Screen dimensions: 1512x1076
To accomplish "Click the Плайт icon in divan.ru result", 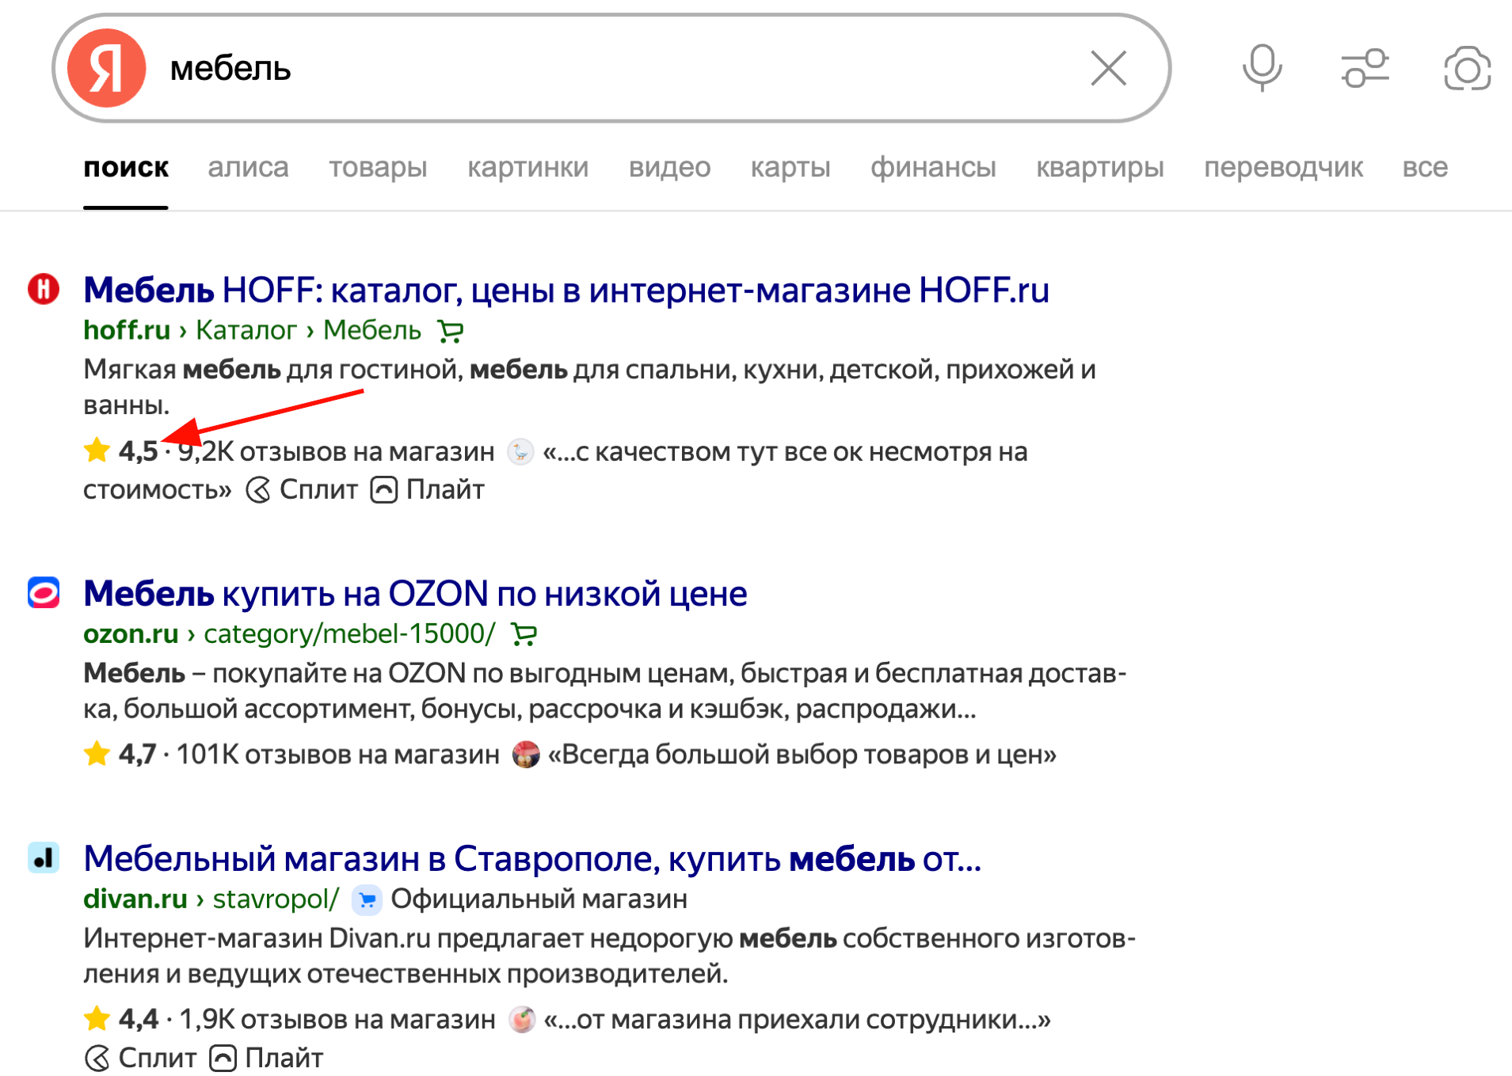I will click(223, 1058).
